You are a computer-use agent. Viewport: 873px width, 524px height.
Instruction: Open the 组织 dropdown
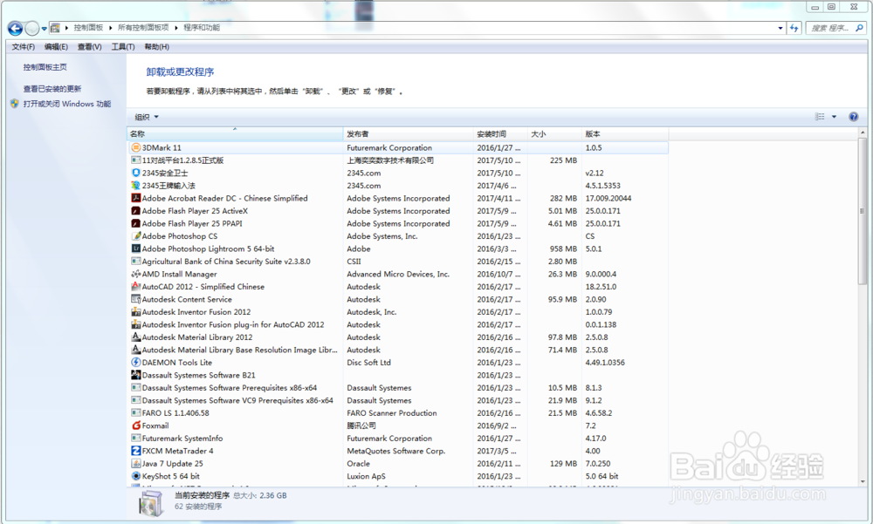point(147,117)
